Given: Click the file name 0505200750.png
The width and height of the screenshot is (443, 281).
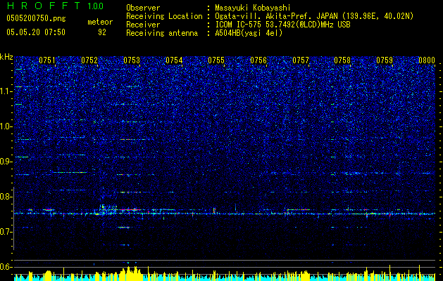Looking at the screenshot, I should [36, 19].
